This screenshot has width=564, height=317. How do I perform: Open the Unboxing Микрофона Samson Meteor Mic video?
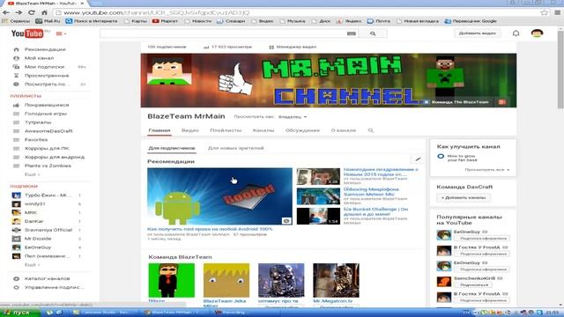coord(371,192)
